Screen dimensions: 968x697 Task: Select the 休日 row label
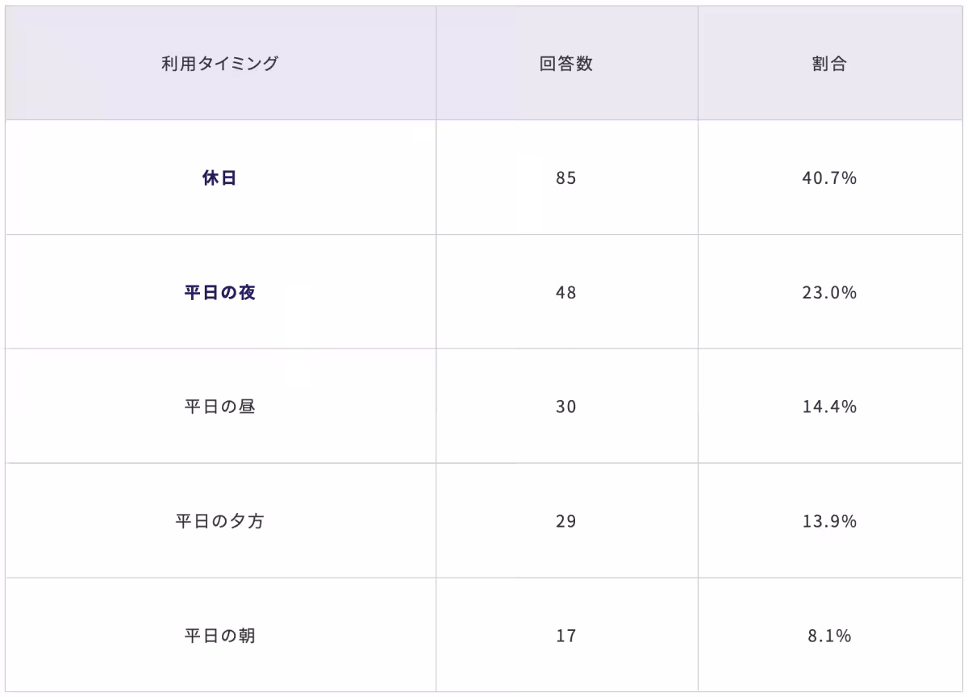click(220, 178)
